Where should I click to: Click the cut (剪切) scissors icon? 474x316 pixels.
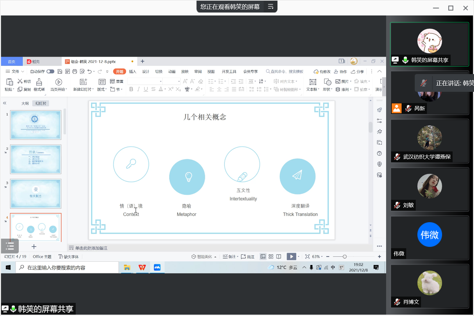pos(20,81)
